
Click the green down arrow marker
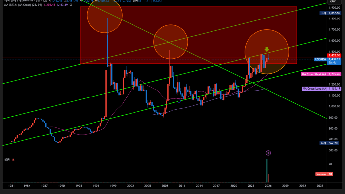coord(267,49)
